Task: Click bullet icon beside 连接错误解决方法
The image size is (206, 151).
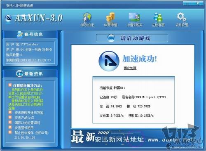Action: (10, 85)
